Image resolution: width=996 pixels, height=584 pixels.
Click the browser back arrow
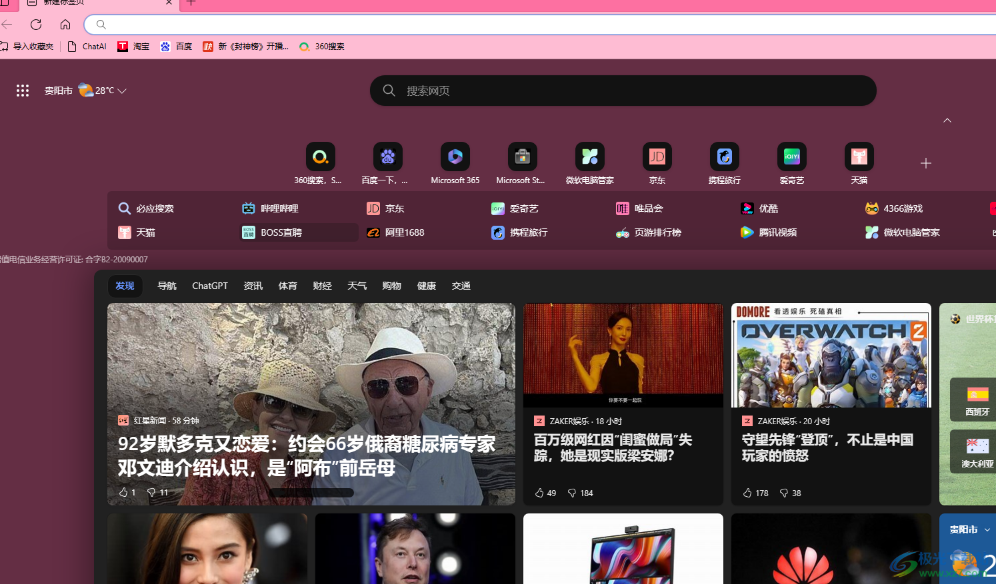click(7, 25)
